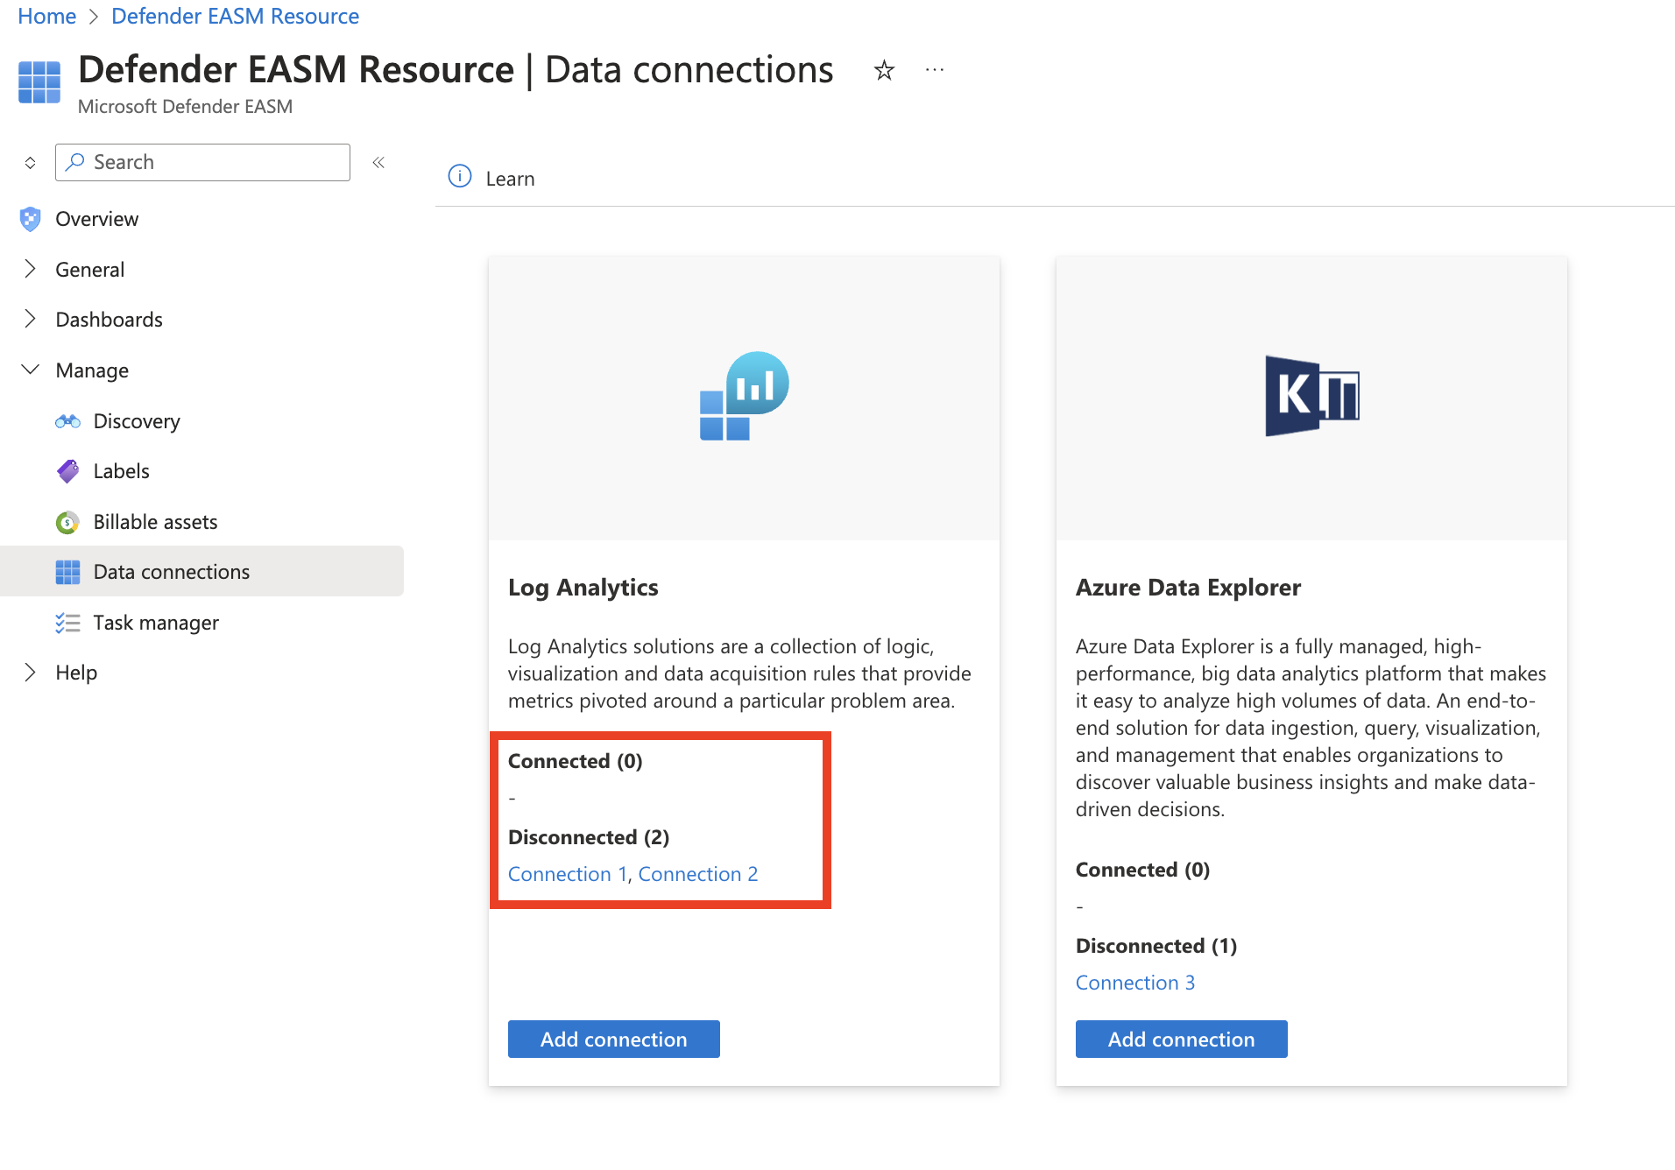Open the ellipsis more options menu
Image resolution: width=1675 pixels, height=1170 pixels.
coord(934,70)
